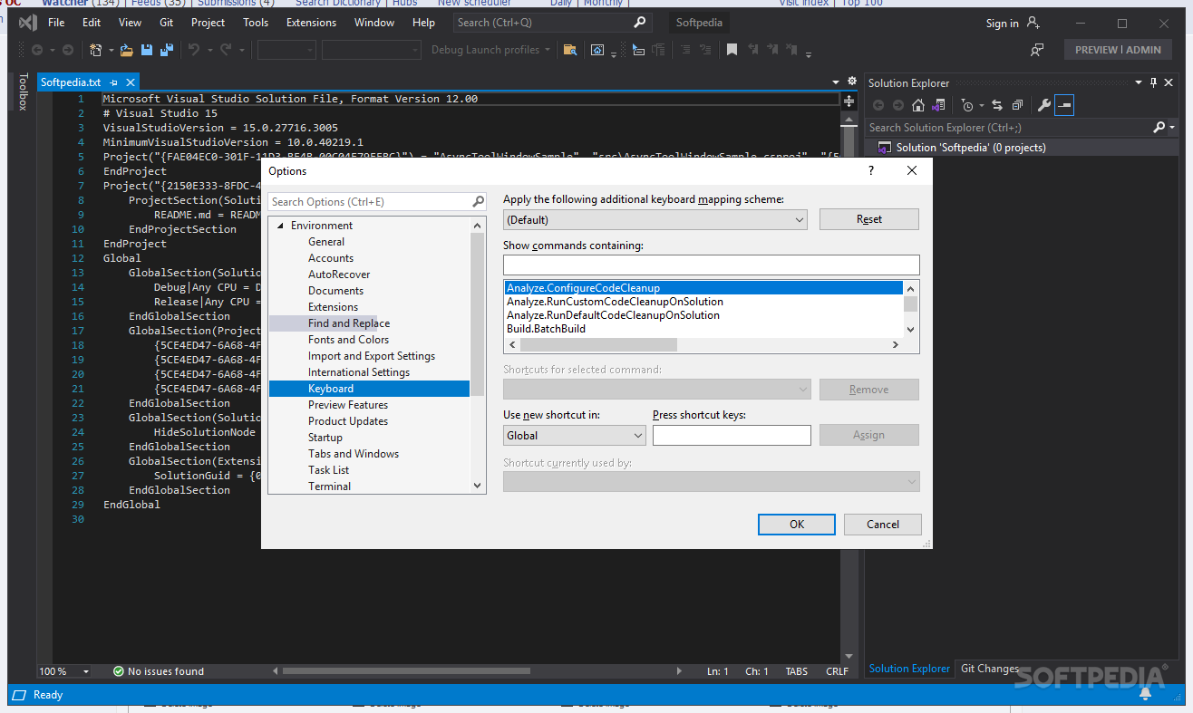Click the PREVIEW | ADMIN button
Viewport: 1193px width, 713px height.
[1118, 50]
